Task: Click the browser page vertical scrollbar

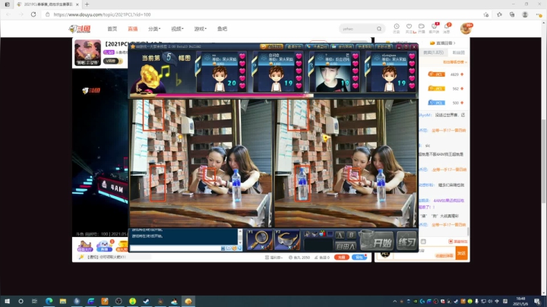Action: (544, 160)
